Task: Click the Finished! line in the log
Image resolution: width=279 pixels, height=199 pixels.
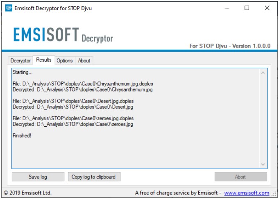Action: [x=22, y=135]
